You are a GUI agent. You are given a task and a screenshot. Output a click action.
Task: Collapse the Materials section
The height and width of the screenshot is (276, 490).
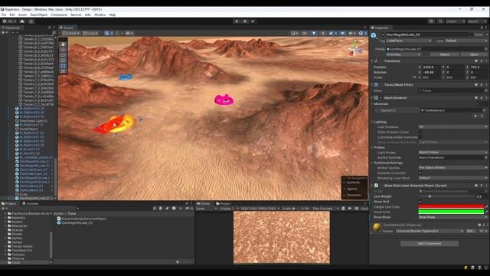pyautogui.click(x=372, y=104)
